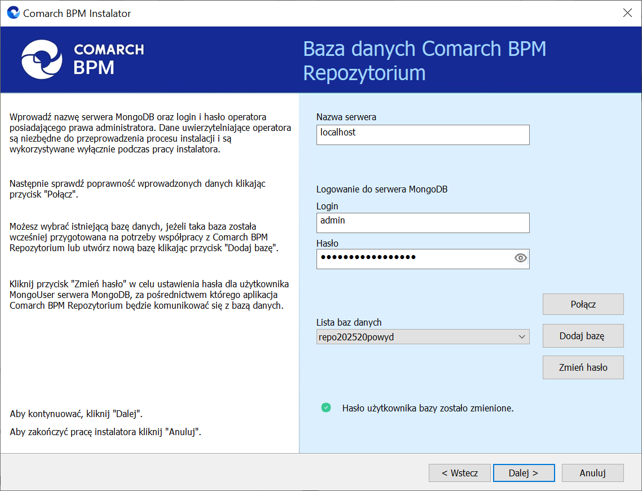
Task: Click the 'Hasło użytkownika bazy zostało zmienione.' message
Action: (428, 408)
